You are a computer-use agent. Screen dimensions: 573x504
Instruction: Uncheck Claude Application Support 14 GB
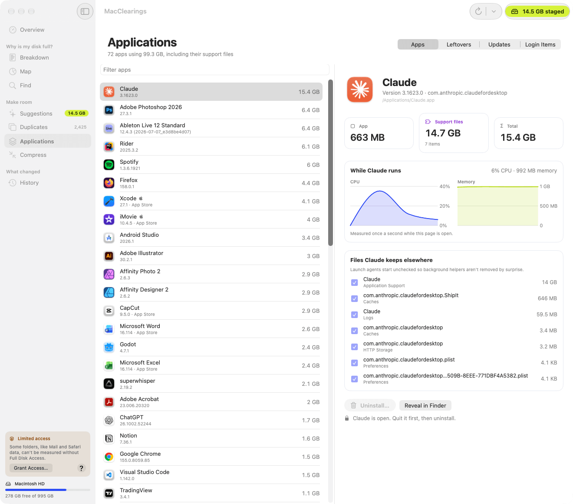coord(354,282)
